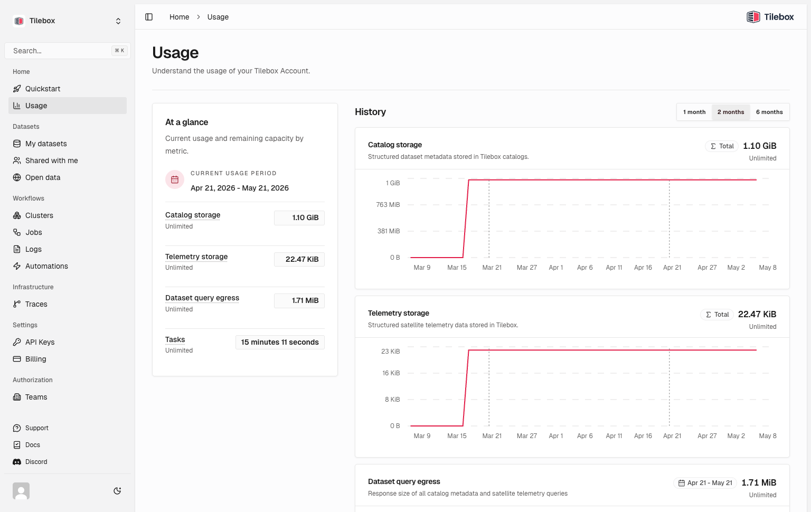
Task: Open My datasets from sidebar
Action: click(68, 144)
